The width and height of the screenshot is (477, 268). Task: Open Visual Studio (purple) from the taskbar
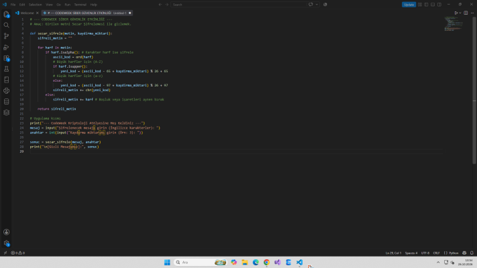(x=278, y=262)
